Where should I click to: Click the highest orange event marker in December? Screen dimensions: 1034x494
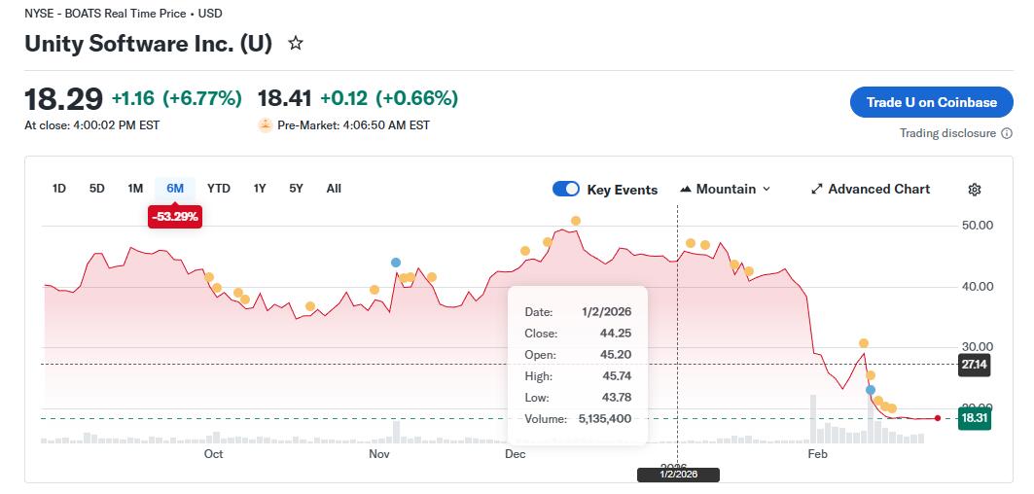(576, 221)
